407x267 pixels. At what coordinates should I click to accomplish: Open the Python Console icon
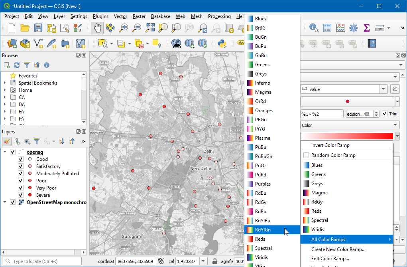pos(222,44)
